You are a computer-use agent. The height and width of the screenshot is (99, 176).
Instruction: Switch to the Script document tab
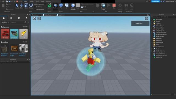[60, 15]
